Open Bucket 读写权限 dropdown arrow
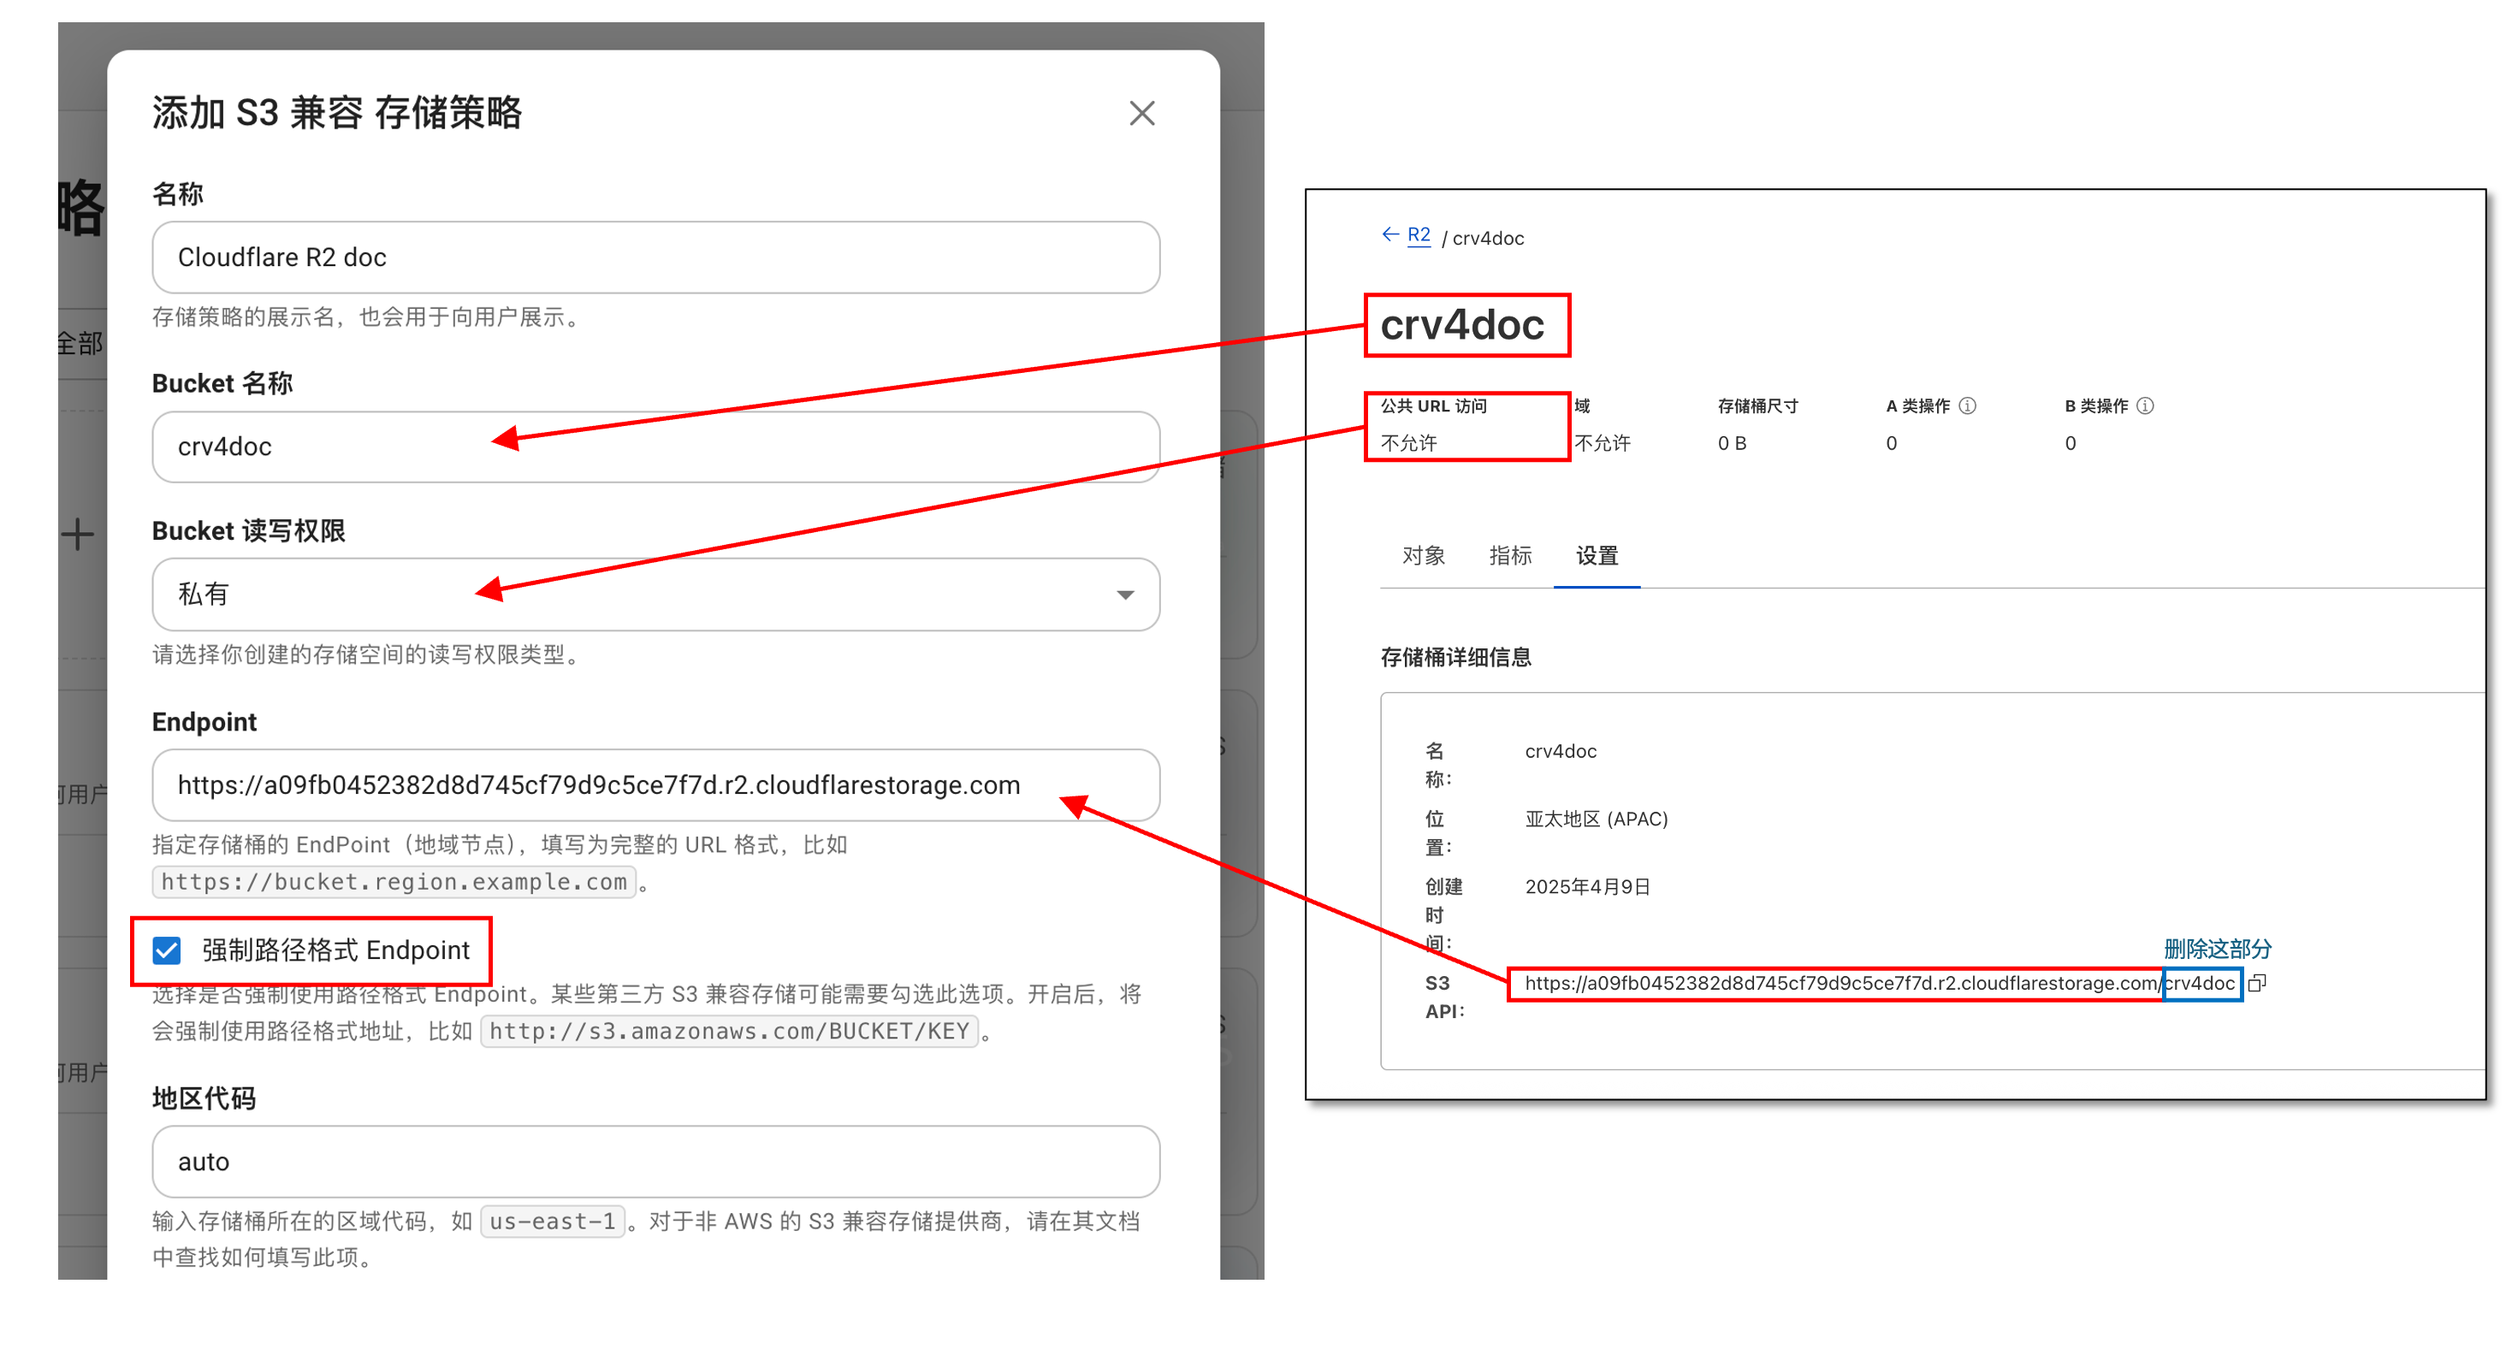This screenshot has height=1355, width=2512. click(1124, 595)
